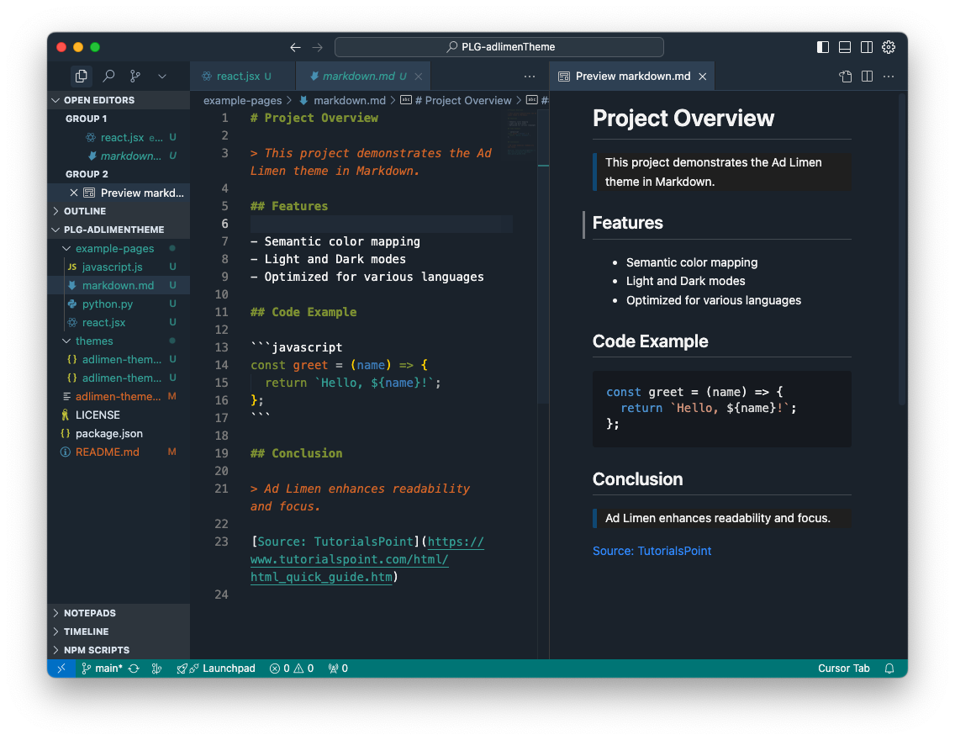Image resolution: width=955 pixels, height=740 pixels.
Task: Open the Source Control view icon
Action: [x=135, y=77]
